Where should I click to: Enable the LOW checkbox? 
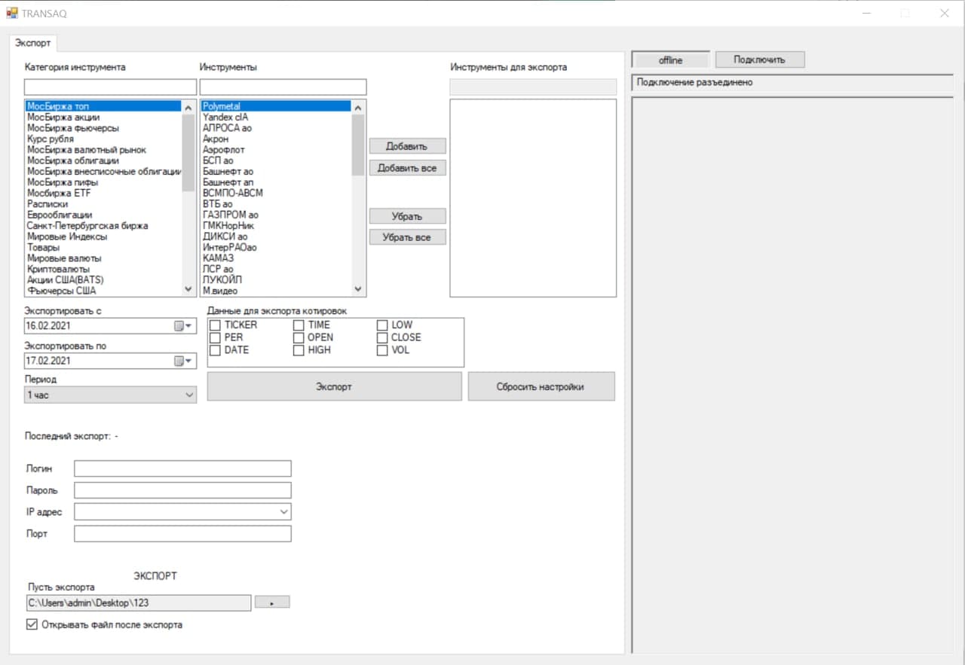(382, 325)
